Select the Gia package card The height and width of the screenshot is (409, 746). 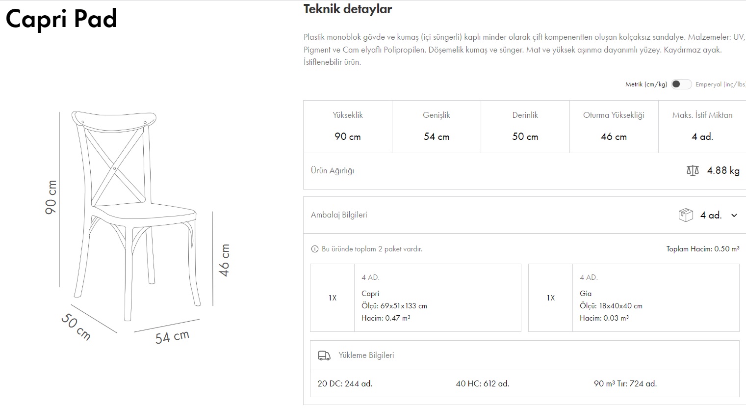[x=633, y=298]
